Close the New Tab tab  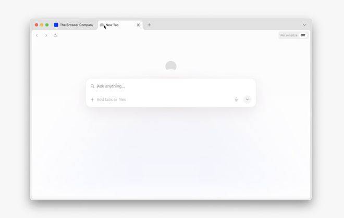(138, 25)
